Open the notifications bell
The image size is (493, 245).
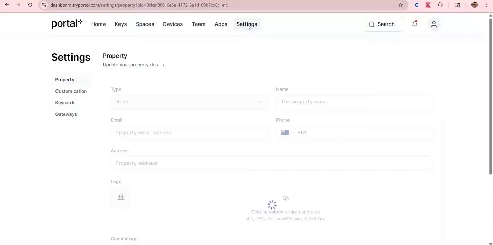(x=415, y=24)
